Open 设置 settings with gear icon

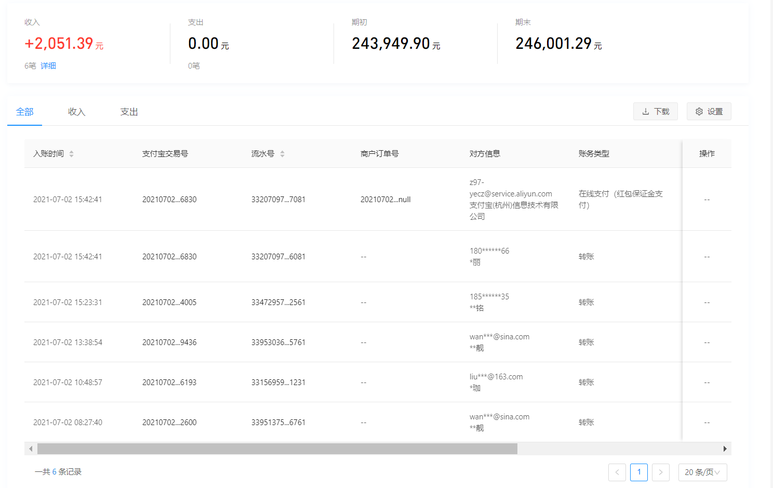pyautogui.click(x=709, y=112)
